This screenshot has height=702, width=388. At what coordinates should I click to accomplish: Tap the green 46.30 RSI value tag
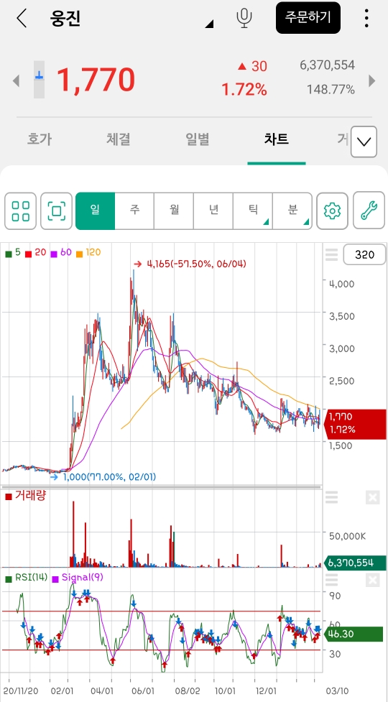(354, 634)
